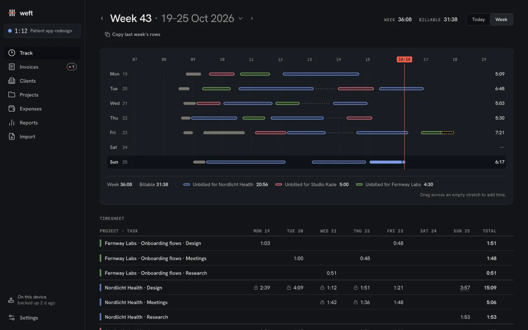
Task: Click the lock icon on Nordlicht Meetings Thursday 1:36
Action: [x=356, y=302]
